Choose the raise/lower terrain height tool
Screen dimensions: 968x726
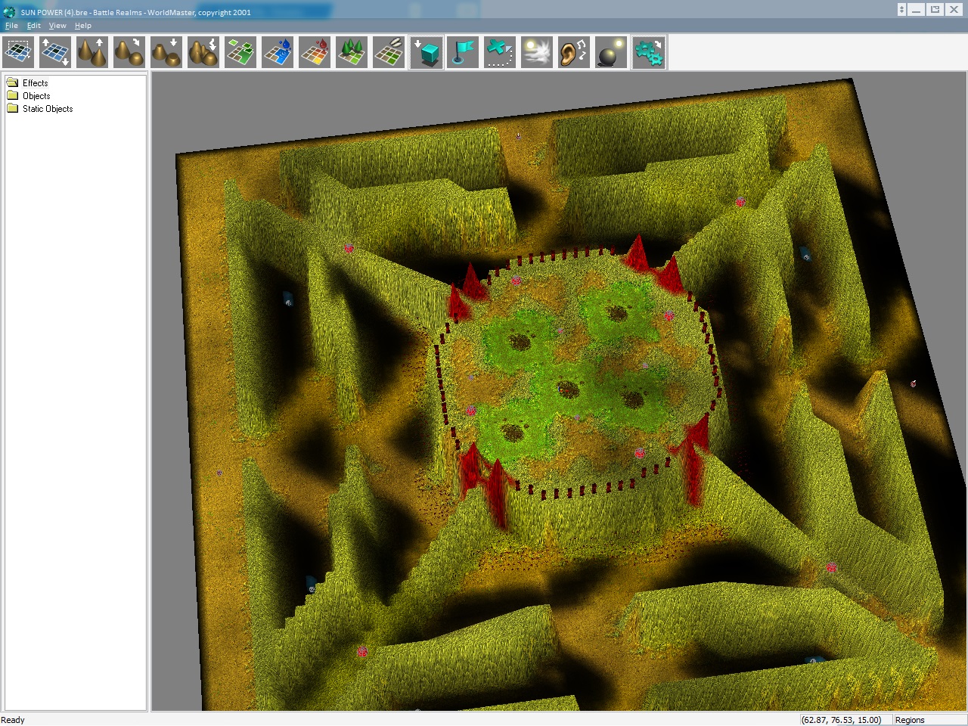55,53
